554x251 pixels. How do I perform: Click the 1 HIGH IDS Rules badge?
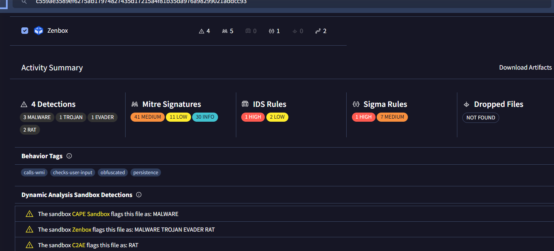point(253,117)
